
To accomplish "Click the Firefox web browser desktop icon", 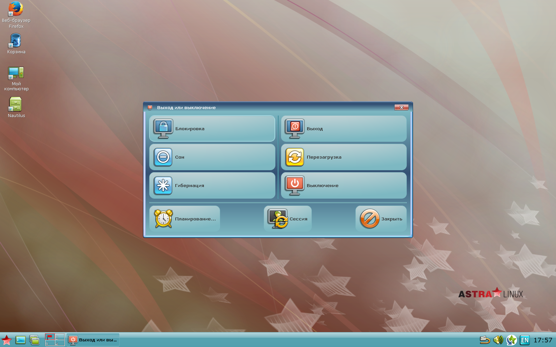I will tap(16, 15).
